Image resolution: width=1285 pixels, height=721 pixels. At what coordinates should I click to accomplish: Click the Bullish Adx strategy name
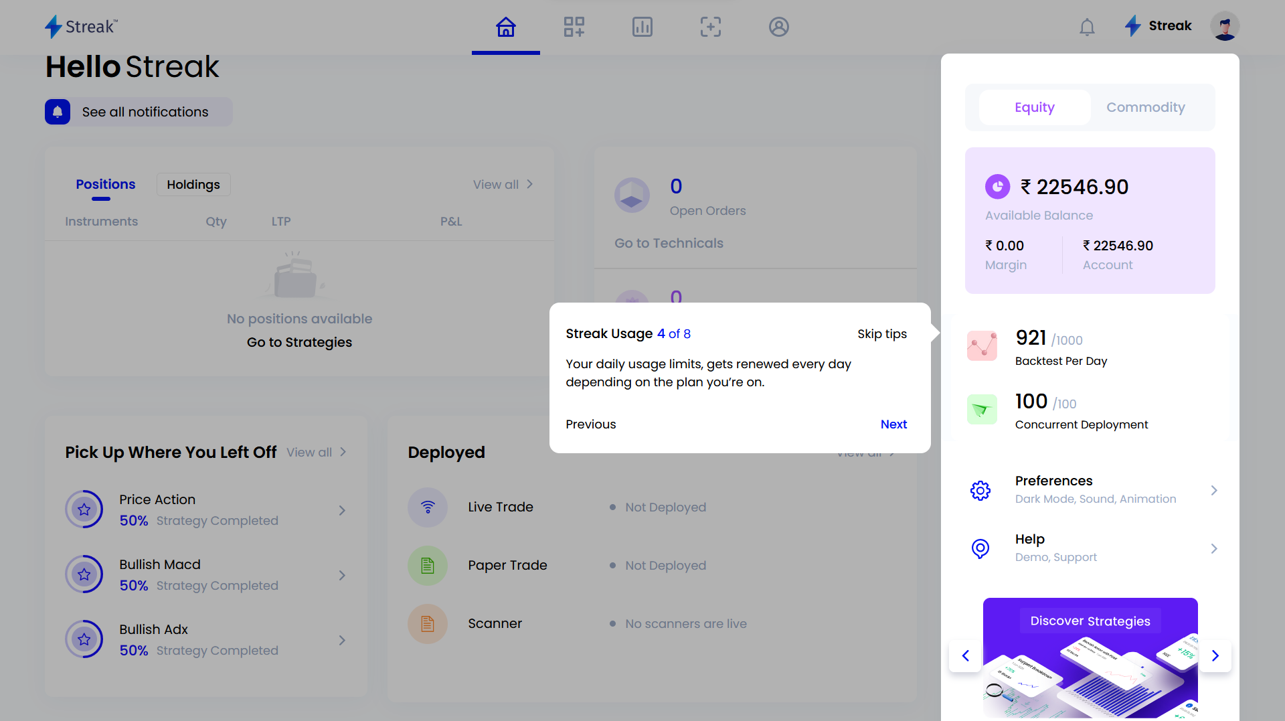point(153,629)
